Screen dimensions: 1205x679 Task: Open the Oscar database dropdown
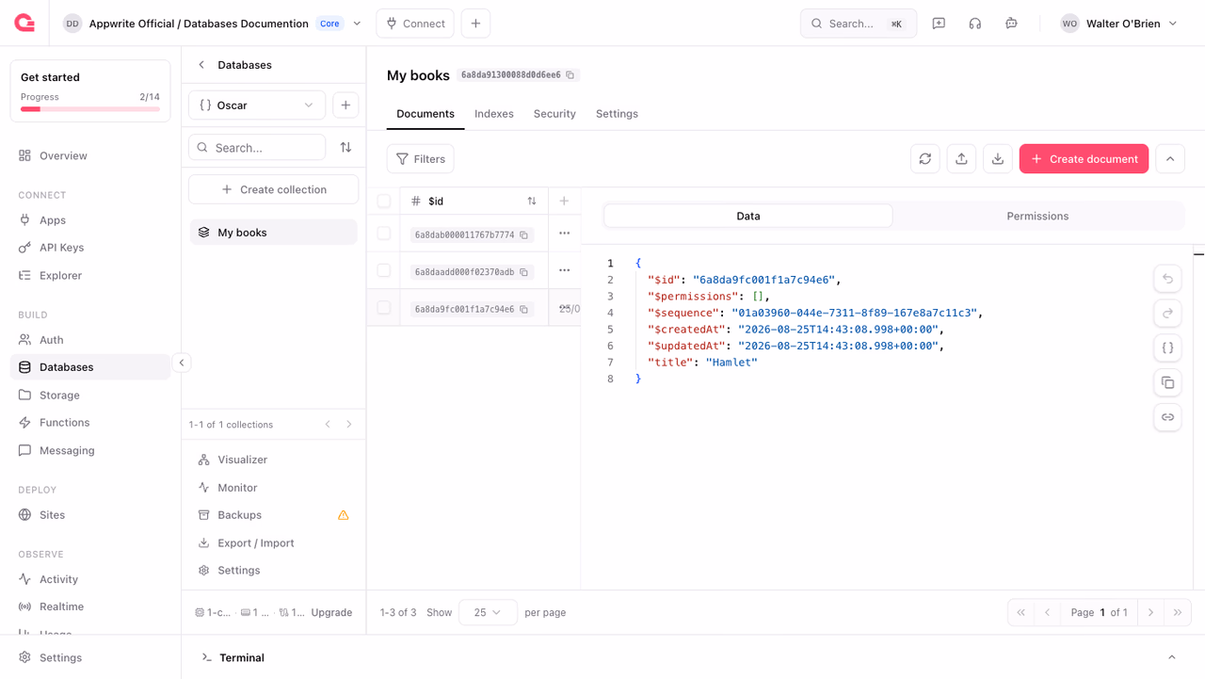257,105
